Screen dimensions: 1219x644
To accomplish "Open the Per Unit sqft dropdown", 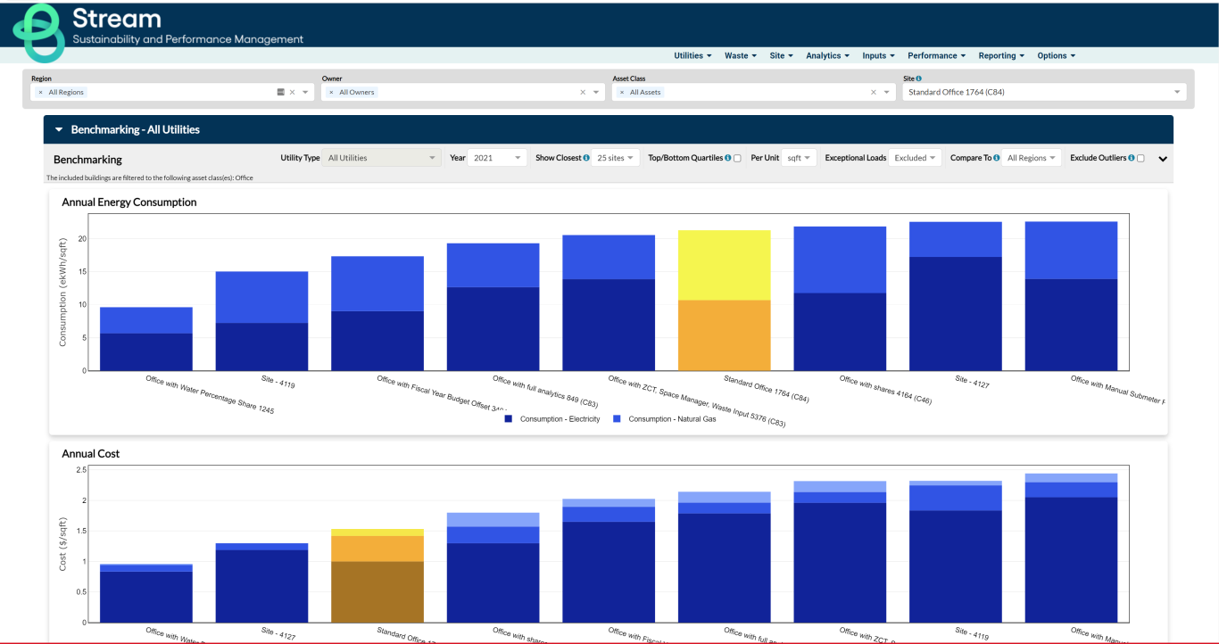I will coord(798,158).
